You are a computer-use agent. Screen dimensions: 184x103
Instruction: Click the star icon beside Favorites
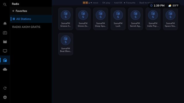pyautogui.click(x=13, y=11)
